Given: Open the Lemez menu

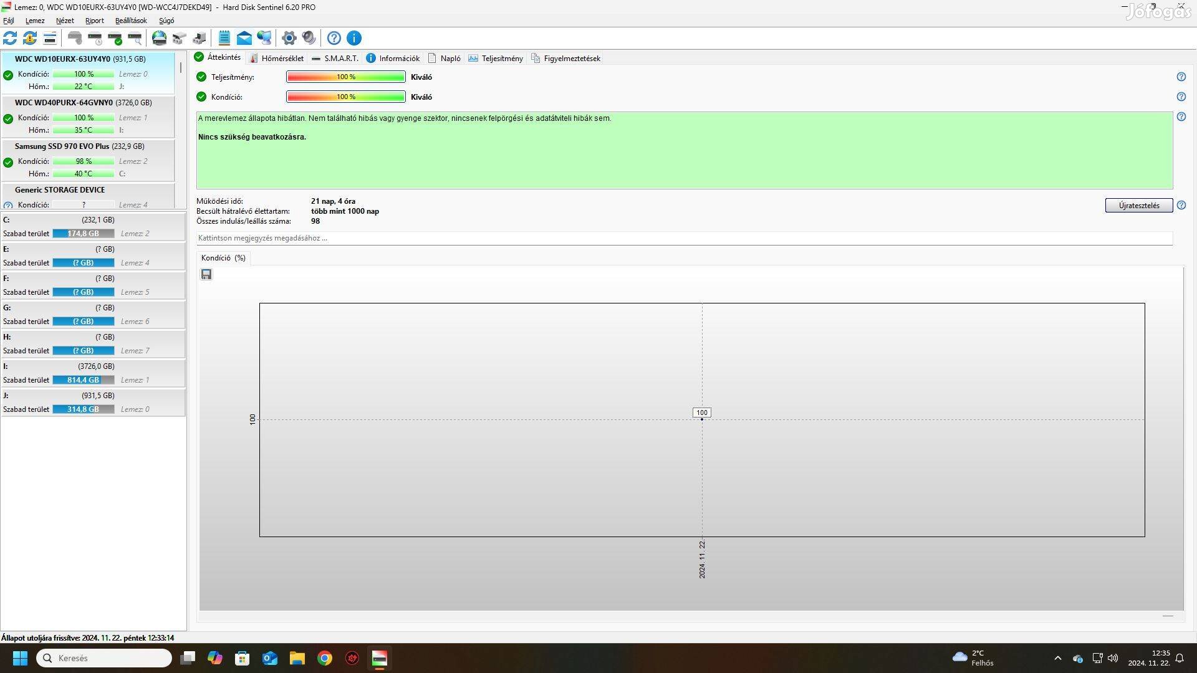Looking at the screenshot, I should [35, 21].
